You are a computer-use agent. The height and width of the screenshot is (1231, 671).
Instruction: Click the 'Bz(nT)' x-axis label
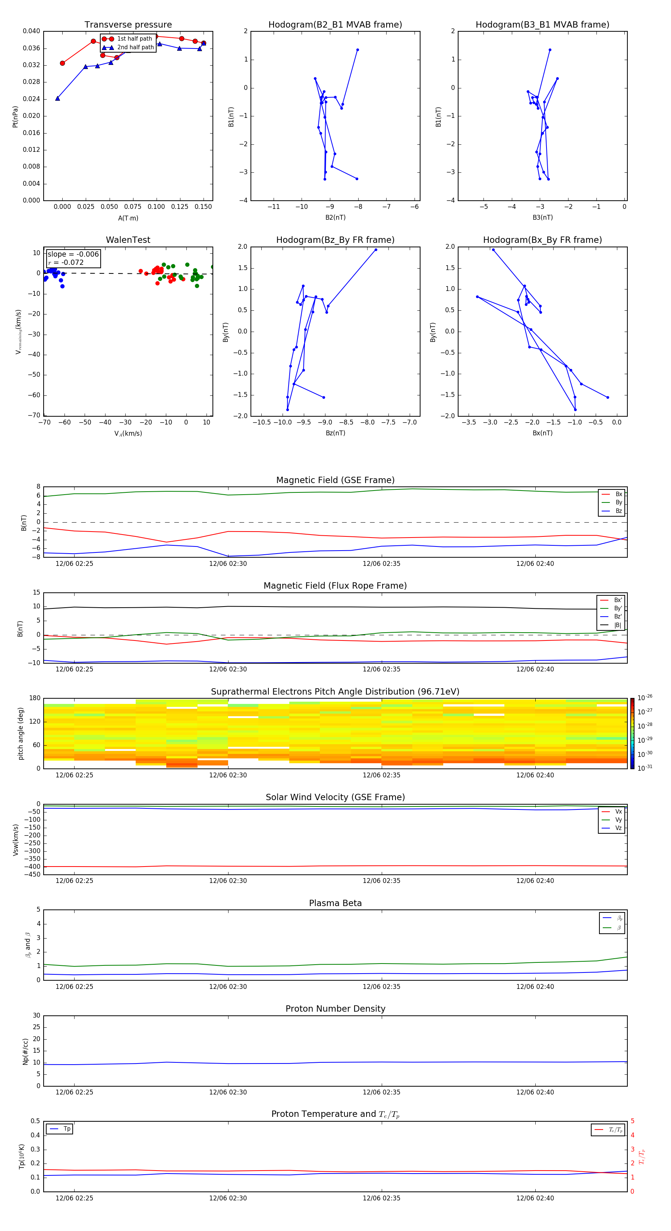335,433
